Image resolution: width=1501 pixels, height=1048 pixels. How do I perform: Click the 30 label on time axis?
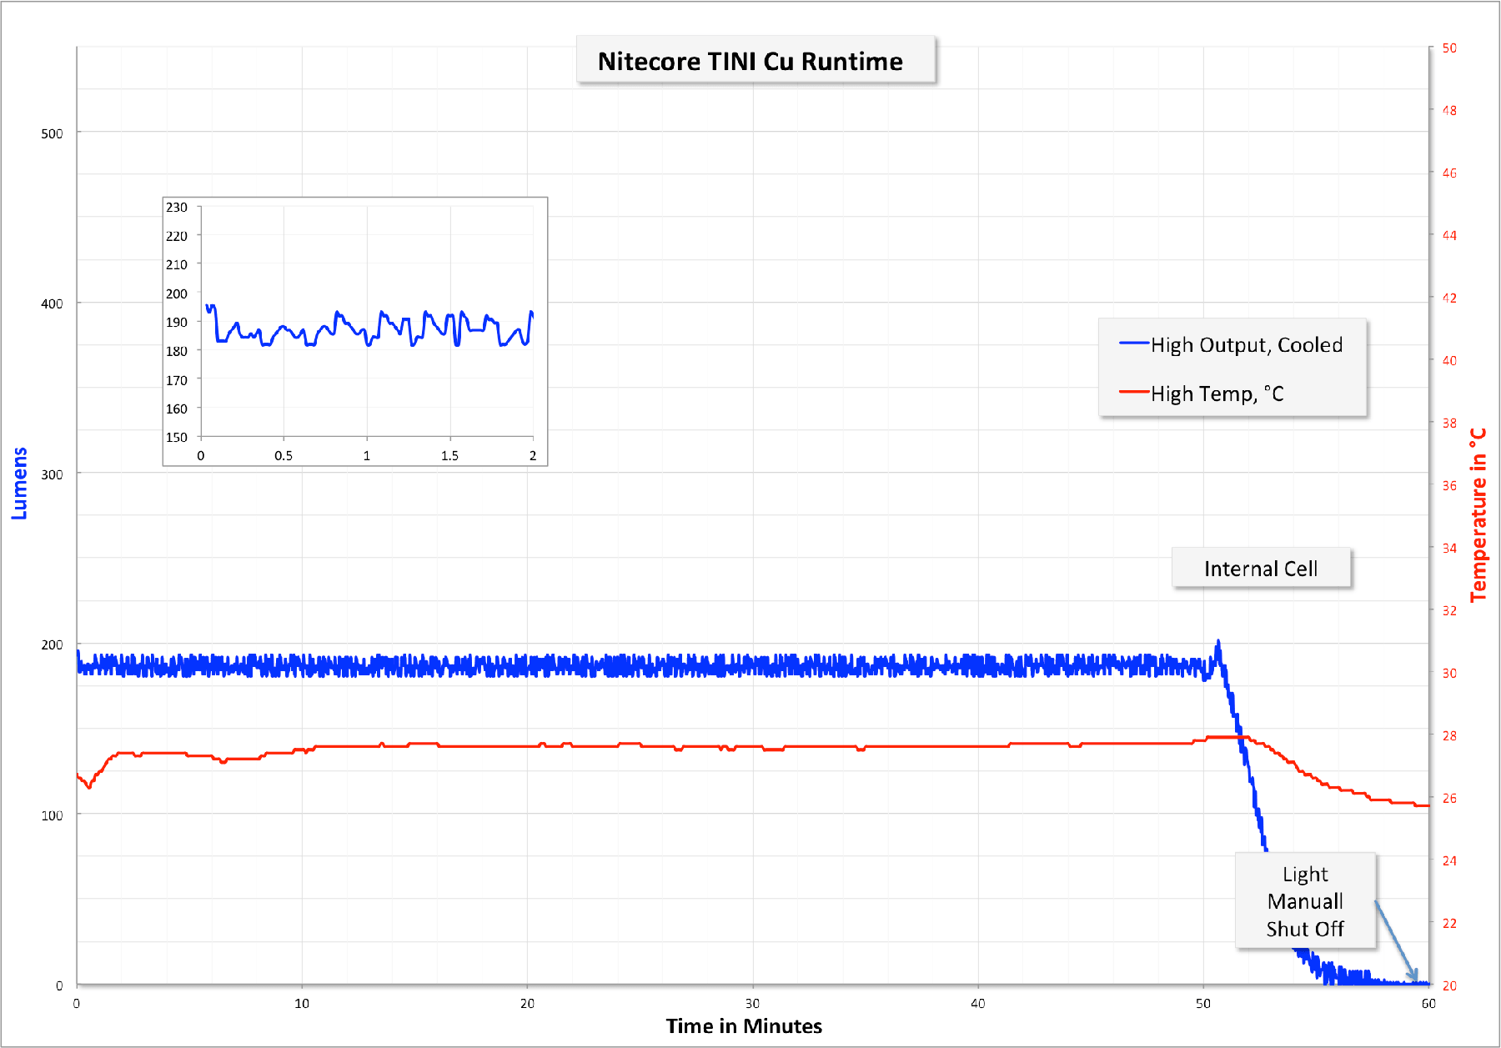click(x=752, y=1003)
